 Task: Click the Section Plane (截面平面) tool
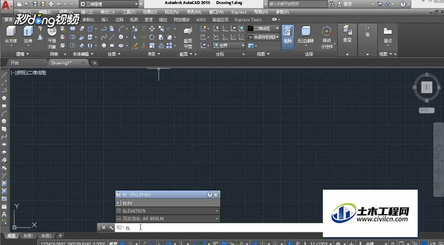tap(188, 37)
